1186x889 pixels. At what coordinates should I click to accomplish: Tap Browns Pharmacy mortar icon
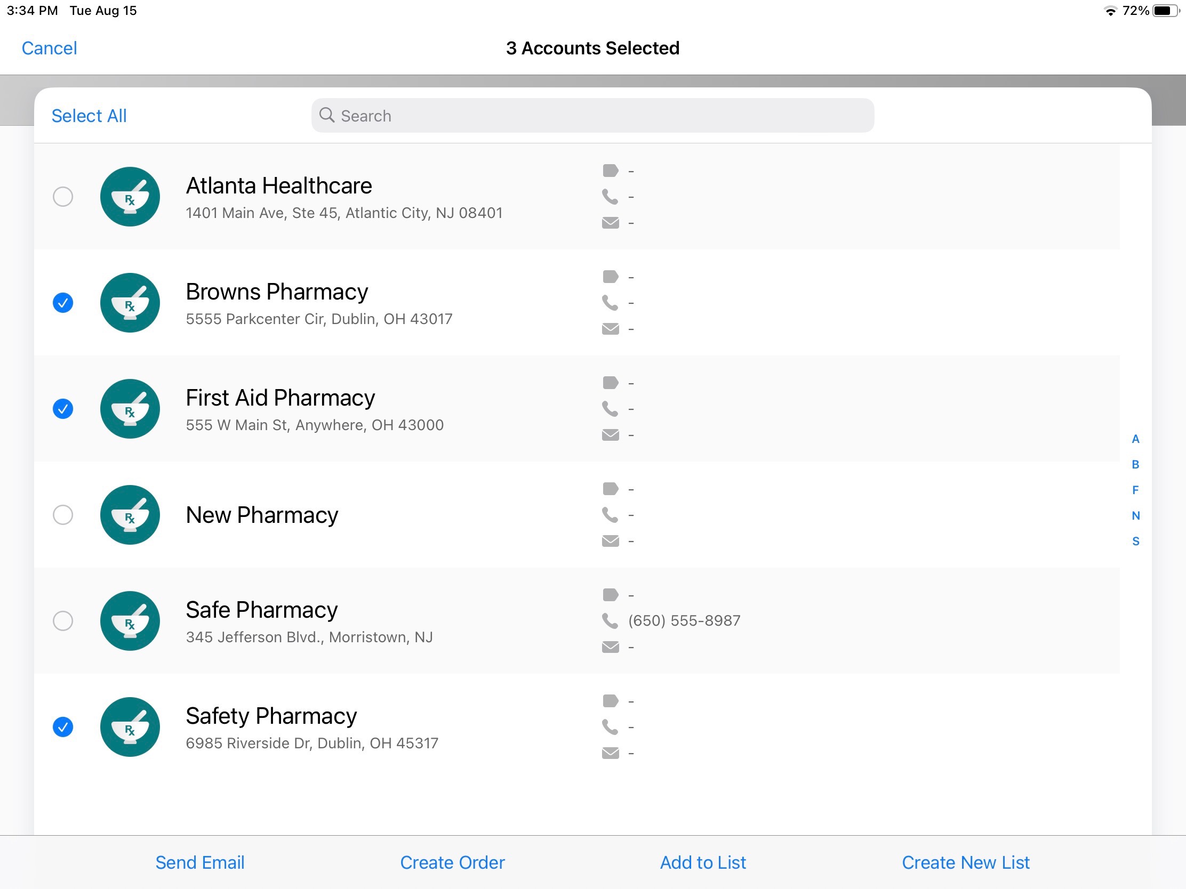point(130,303)
